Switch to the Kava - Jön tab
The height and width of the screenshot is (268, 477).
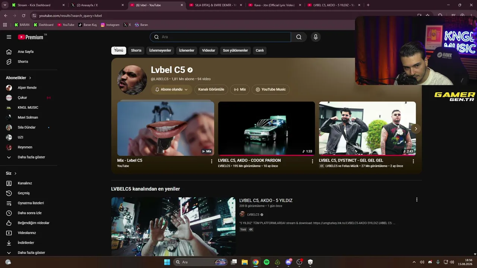[x=275, y=5]
